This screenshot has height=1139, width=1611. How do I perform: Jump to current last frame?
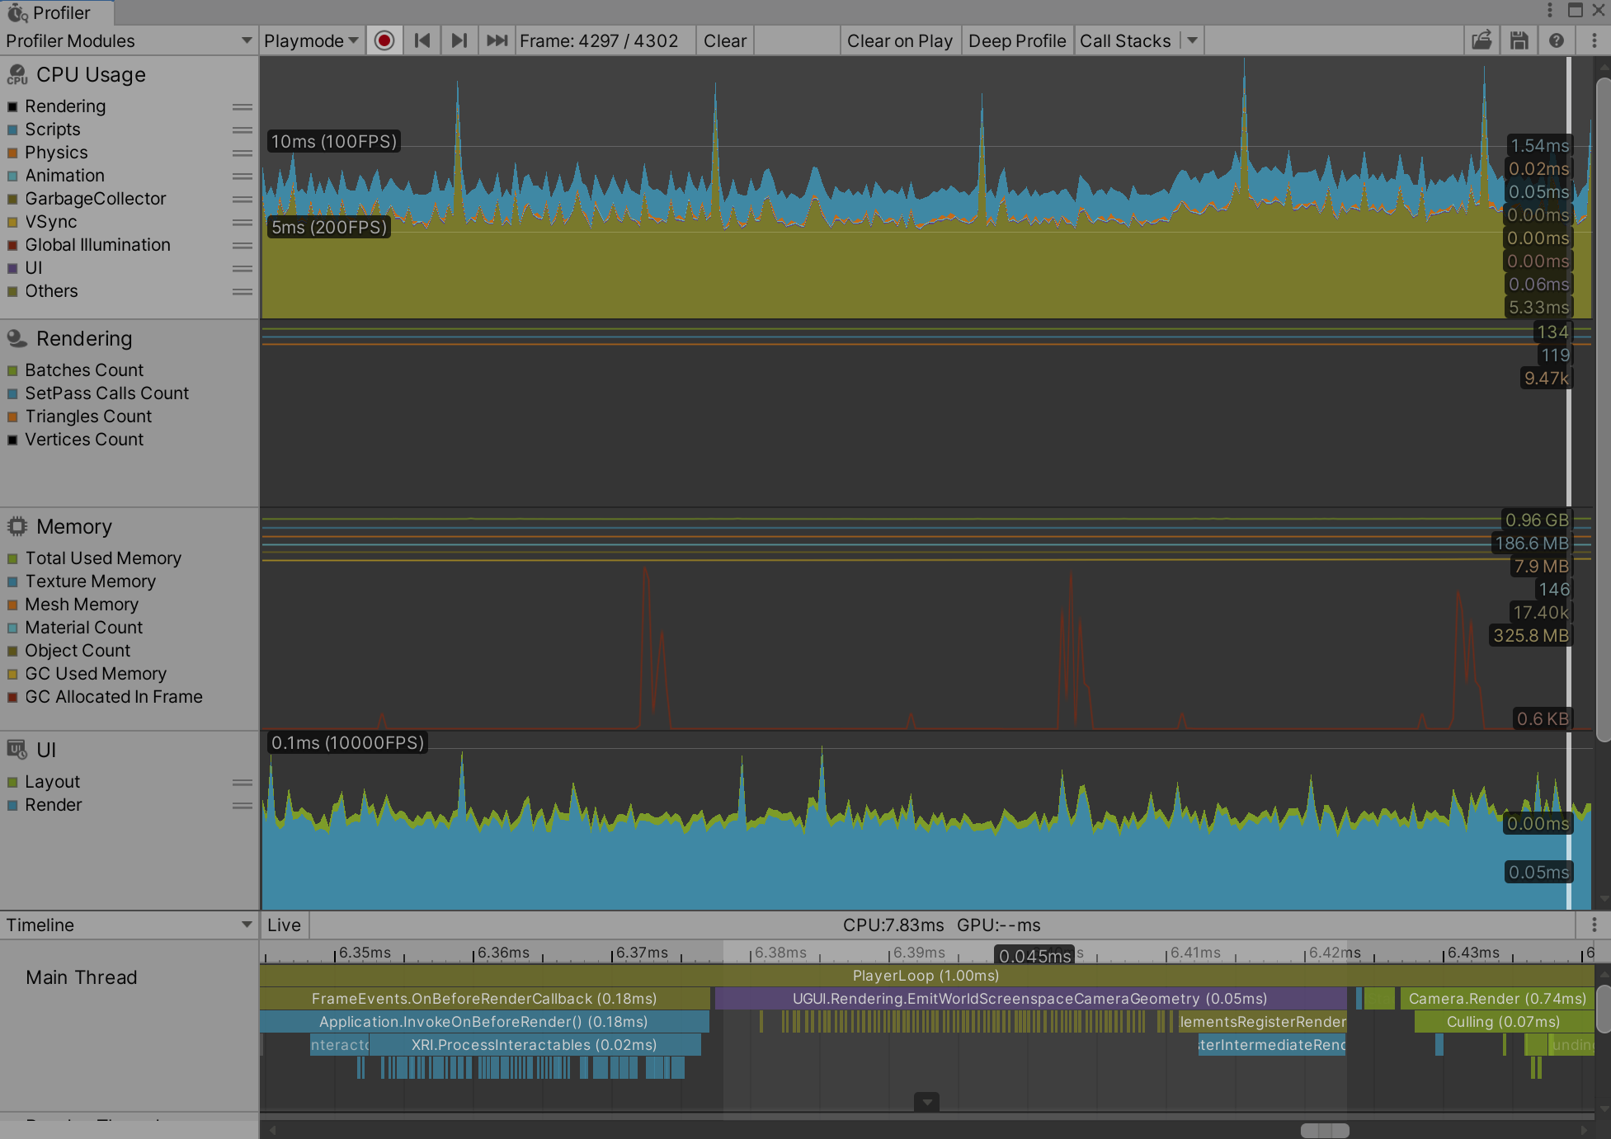click(497, 40)
